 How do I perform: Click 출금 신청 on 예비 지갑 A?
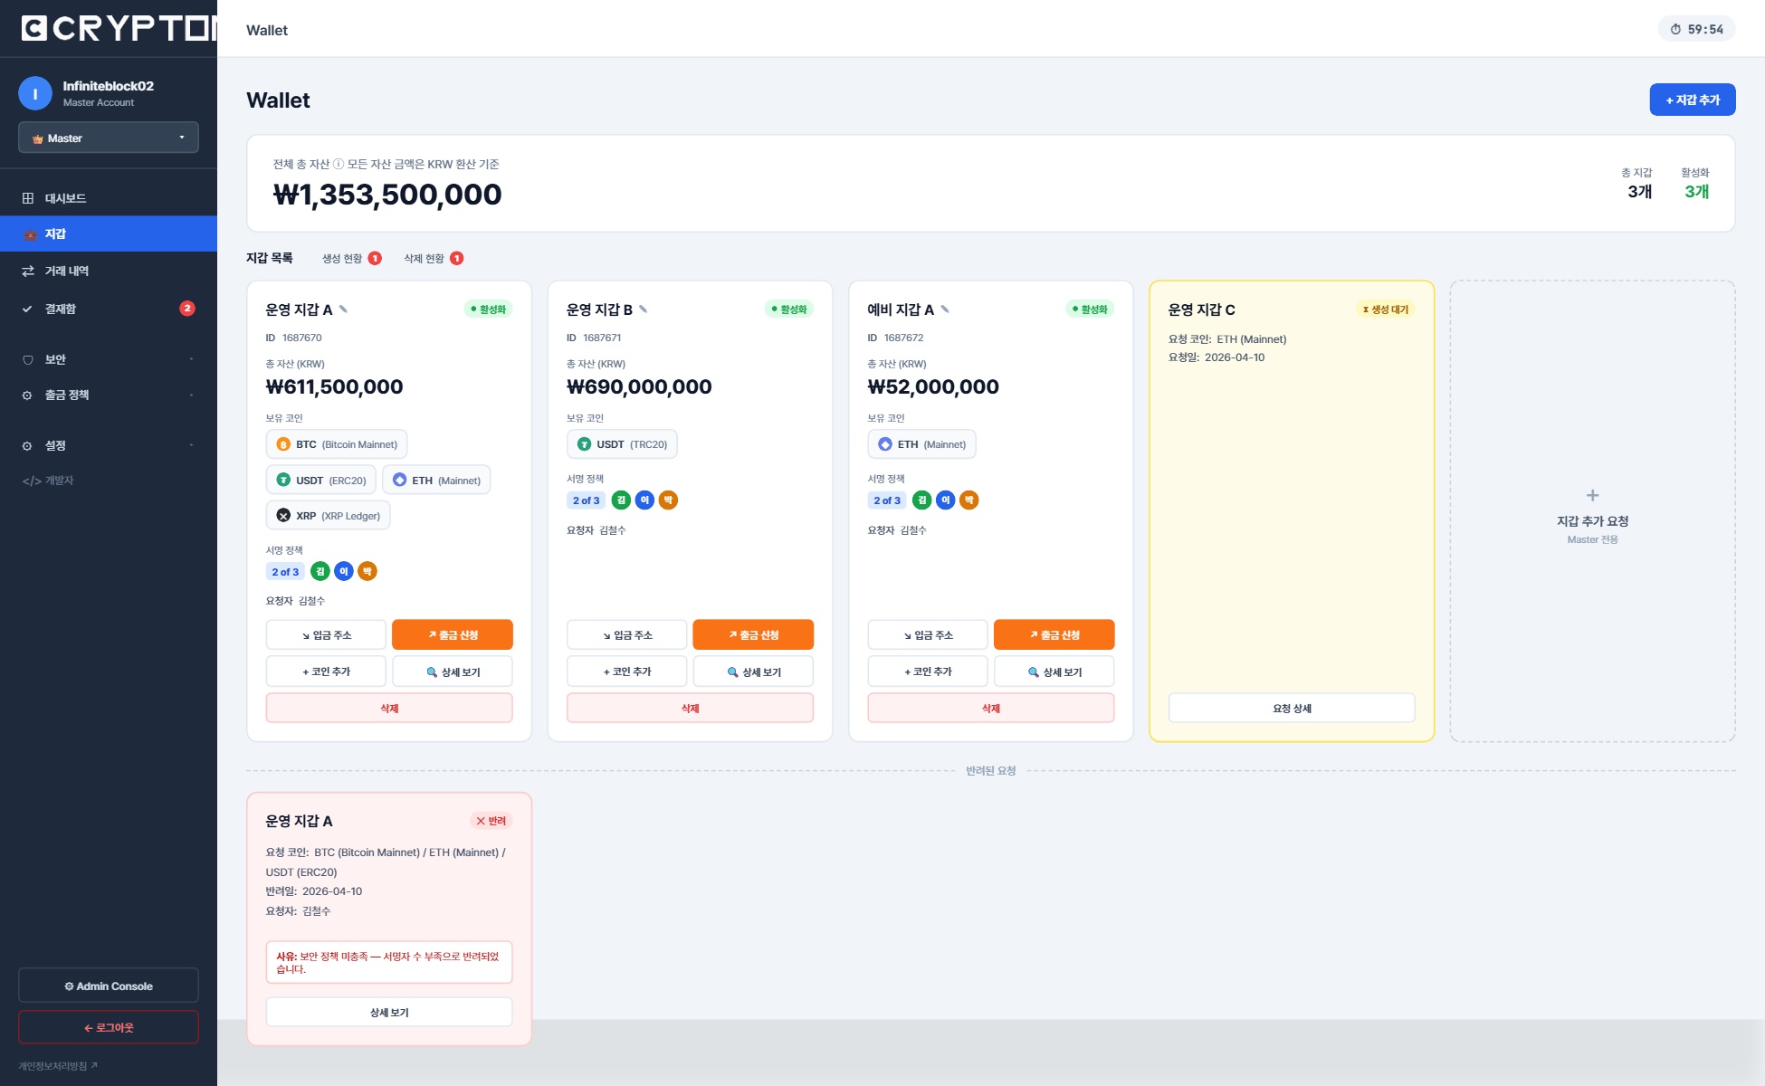click(x=1054, y=634)
